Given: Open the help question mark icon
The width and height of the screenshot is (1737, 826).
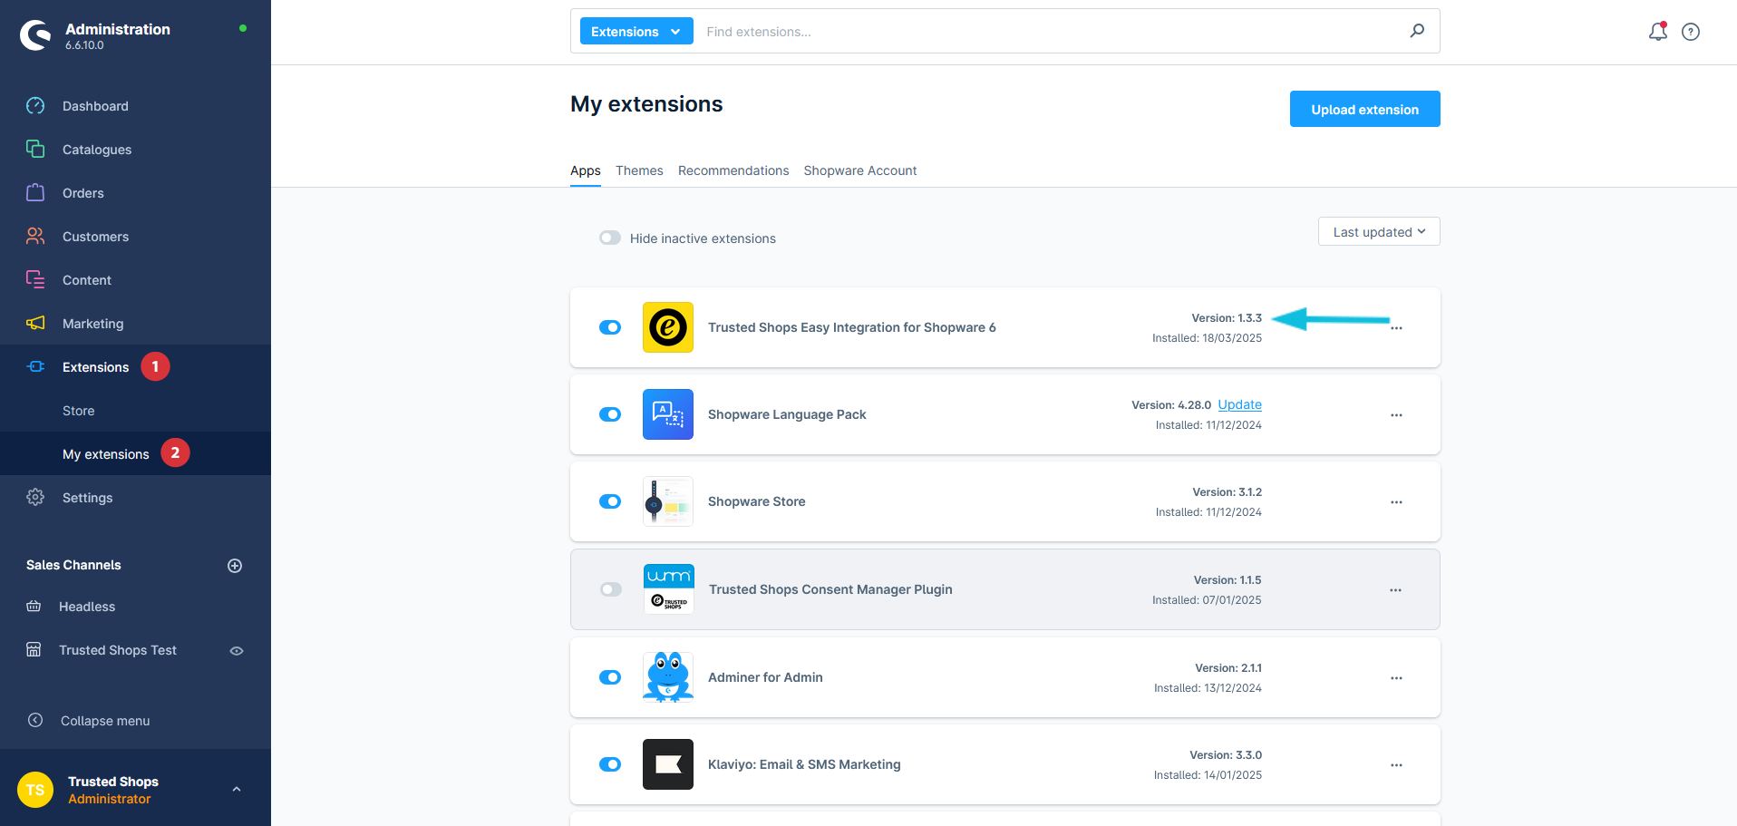Looking at the screenshot, I should (1690, 32).
